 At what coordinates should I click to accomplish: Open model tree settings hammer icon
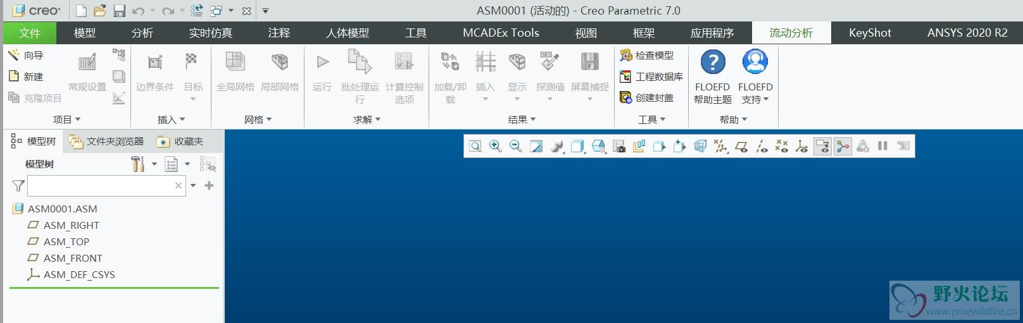[x=138, y=164]
